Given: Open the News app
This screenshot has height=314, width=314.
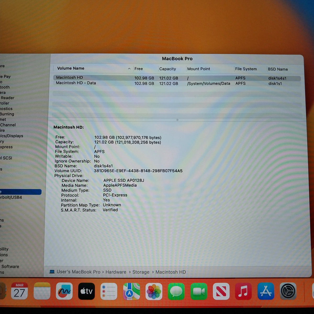Looking at the screenshot, I should pos(221,291).
